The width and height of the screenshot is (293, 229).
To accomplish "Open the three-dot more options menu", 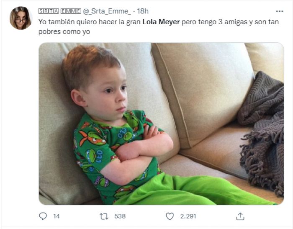I will [x=279, y=11].
